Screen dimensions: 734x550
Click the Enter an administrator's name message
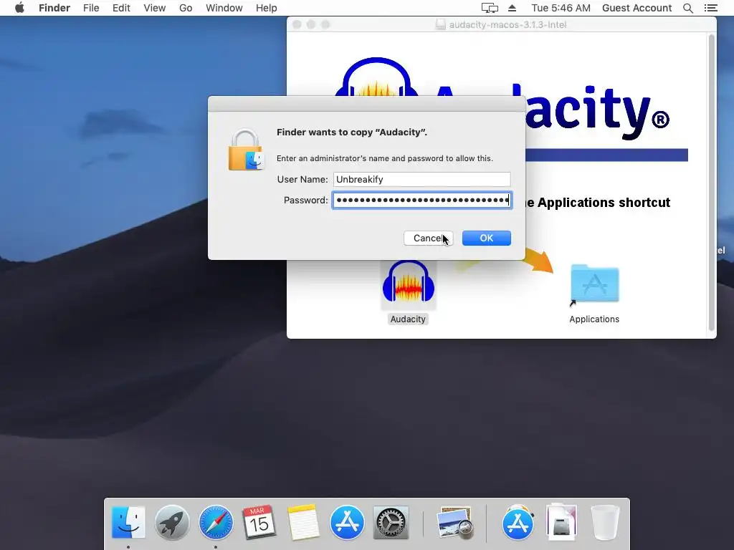tap(385, 158)
